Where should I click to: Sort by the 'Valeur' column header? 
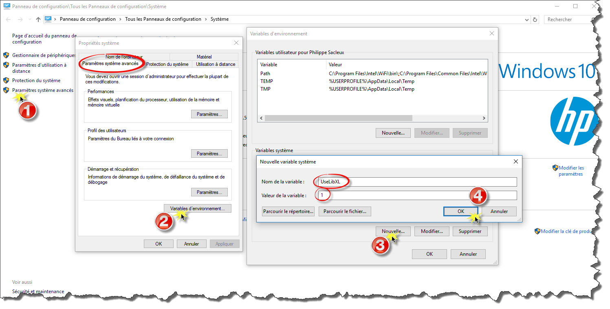coord(407,64)
